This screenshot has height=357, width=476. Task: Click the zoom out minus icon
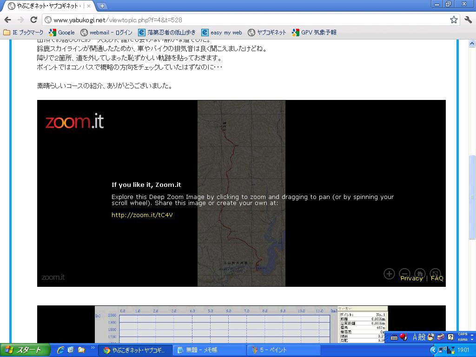[x=404, y=274]
